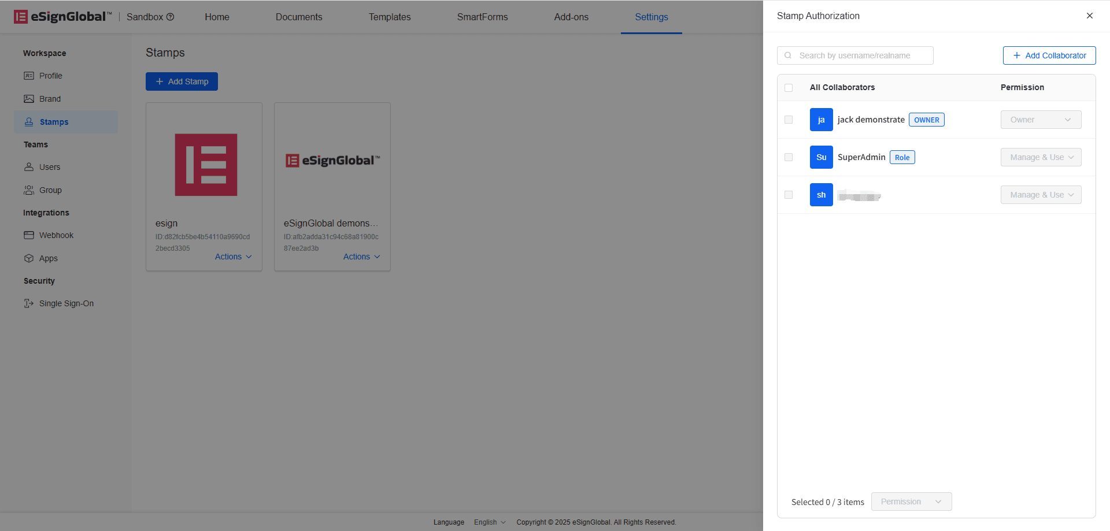Click the search magnifier icon

(x=788, y=55)
